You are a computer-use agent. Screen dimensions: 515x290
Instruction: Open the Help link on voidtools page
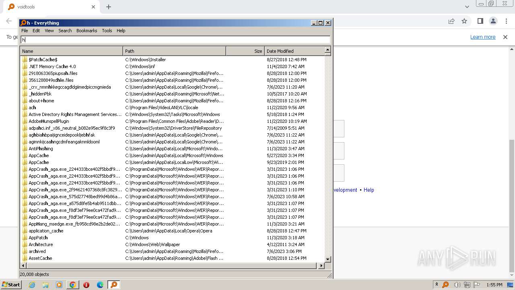(369, 190)
